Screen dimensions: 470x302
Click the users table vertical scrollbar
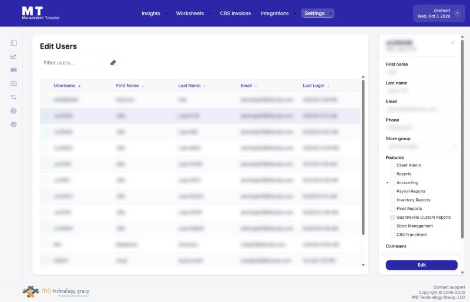point(363,157)
